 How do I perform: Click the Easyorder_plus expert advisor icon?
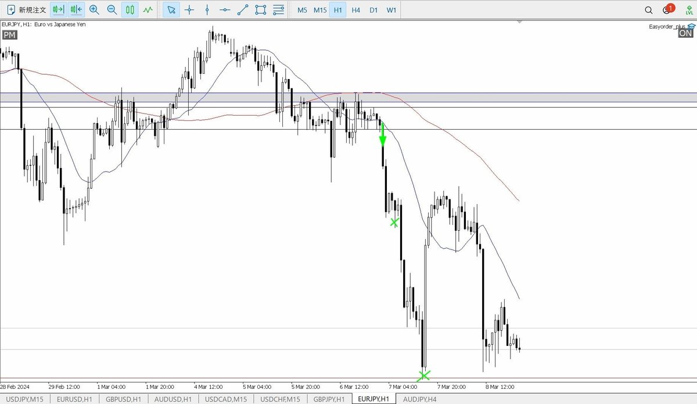tap(691, 26)
